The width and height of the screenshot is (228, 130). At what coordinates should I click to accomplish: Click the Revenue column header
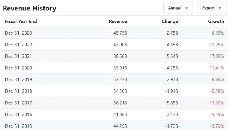coord(118,21)
